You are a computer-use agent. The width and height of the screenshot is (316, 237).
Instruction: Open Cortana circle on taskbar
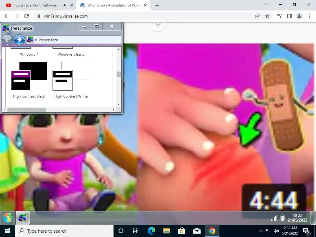pos(121,231)
